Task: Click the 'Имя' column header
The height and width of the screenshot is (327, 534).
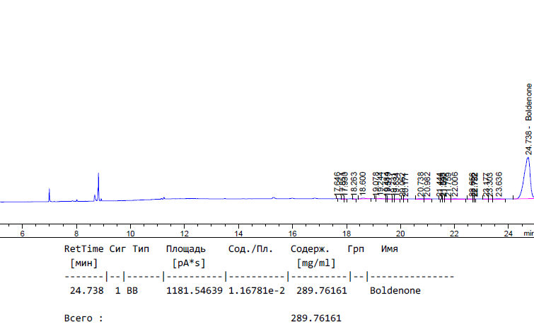Action: tap(389, 249)
